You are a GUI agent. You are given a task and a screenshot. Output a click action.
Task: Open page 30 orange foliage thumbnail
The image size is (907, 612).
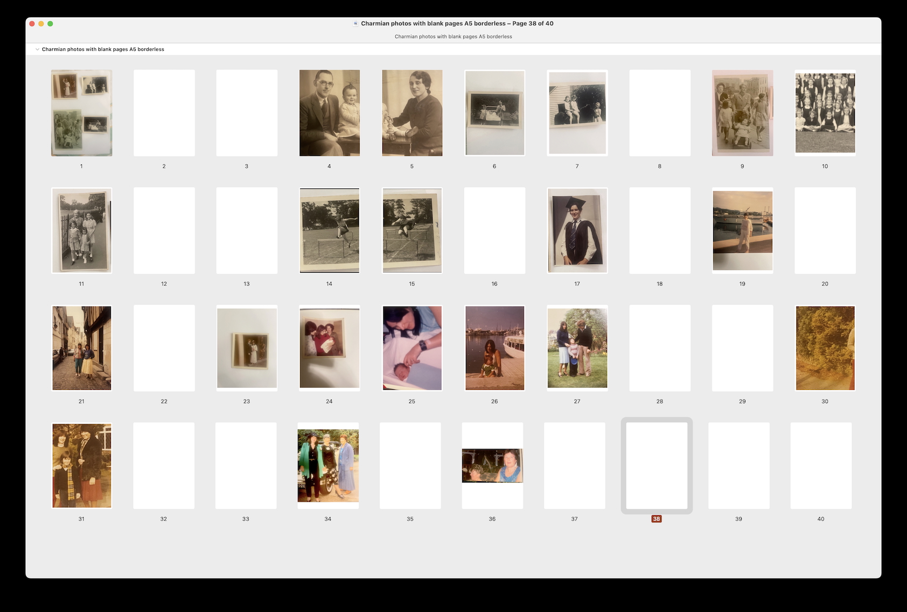(x=825, y=348)
